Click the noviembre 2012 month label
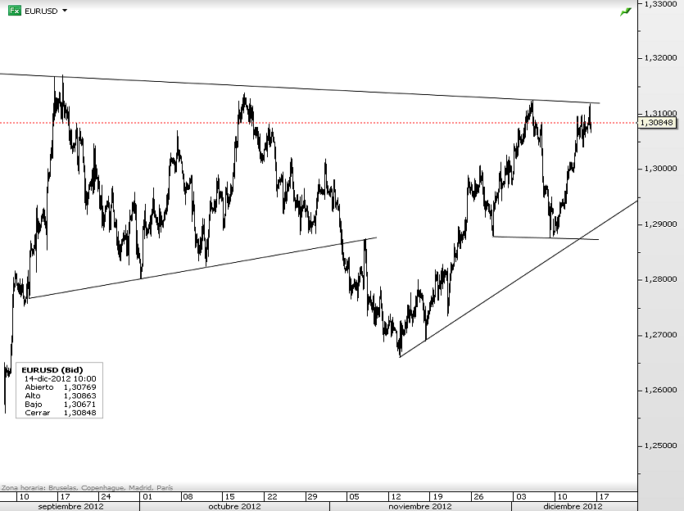The width and height of the screenshot is (684, 511). point(419,507)
